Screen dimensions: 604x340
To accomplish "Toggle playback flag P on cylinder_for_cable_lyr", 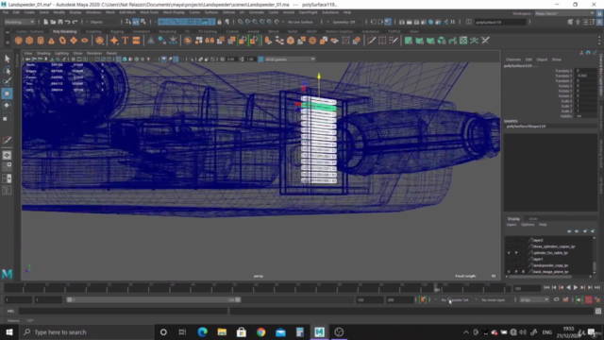I will [x=516, y=253].
